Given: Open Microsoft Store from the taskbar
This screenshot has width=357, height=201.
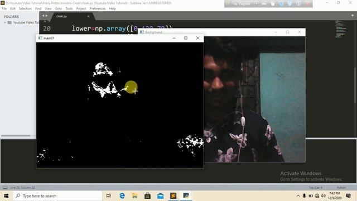Looking at the screenshot, I should [147, 196].
